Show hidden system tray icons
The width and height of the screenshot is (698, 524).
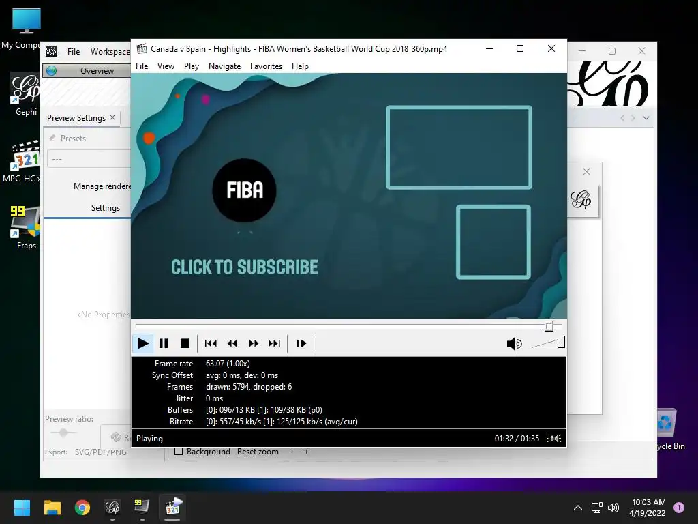578,508
